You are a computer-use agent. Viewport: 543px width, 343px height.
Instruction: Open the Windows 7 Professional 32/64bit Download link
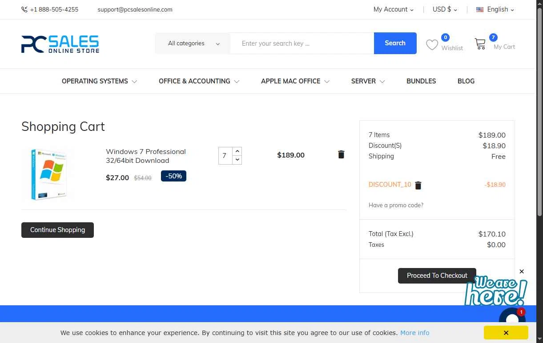pos(146,156)
